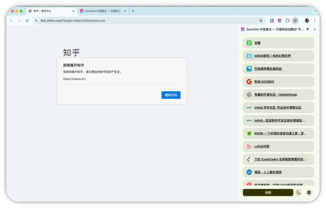326x208 pixels.
Task: Open a new browser tab
Action: pos(133,11)
